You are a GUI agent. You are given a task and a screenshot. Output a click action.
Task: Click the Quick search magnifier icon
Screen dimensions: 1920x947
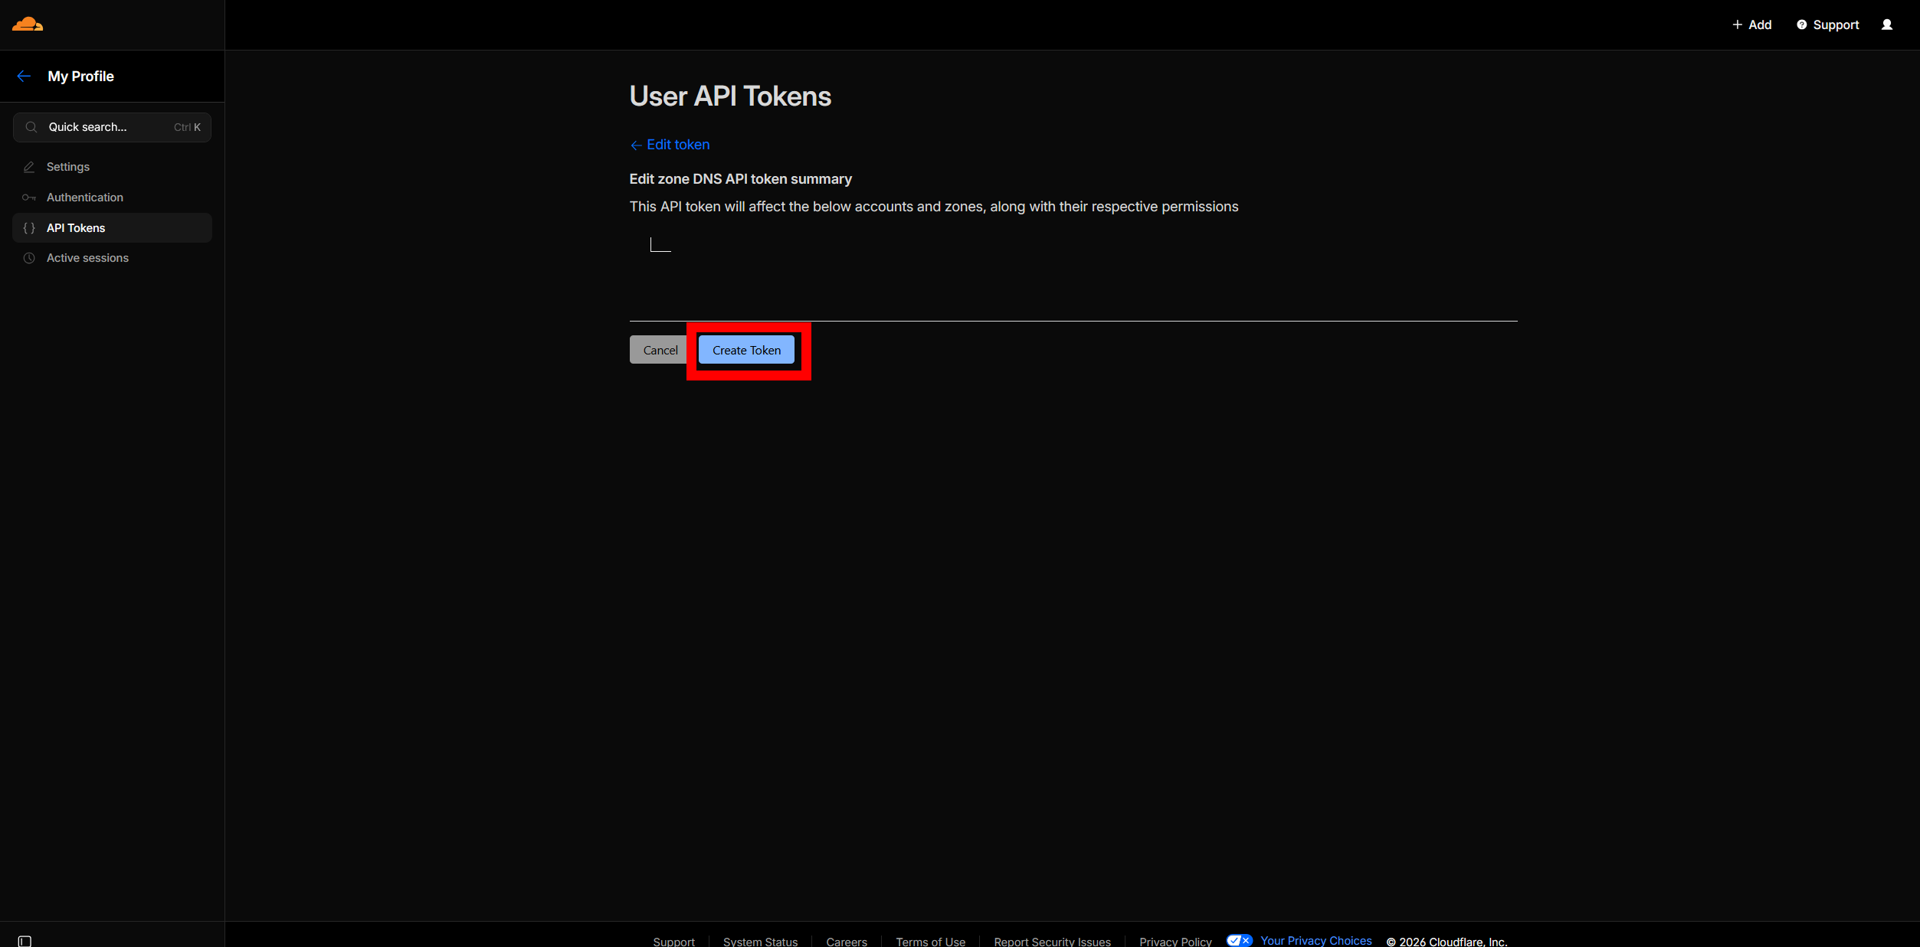pos(31,127)
